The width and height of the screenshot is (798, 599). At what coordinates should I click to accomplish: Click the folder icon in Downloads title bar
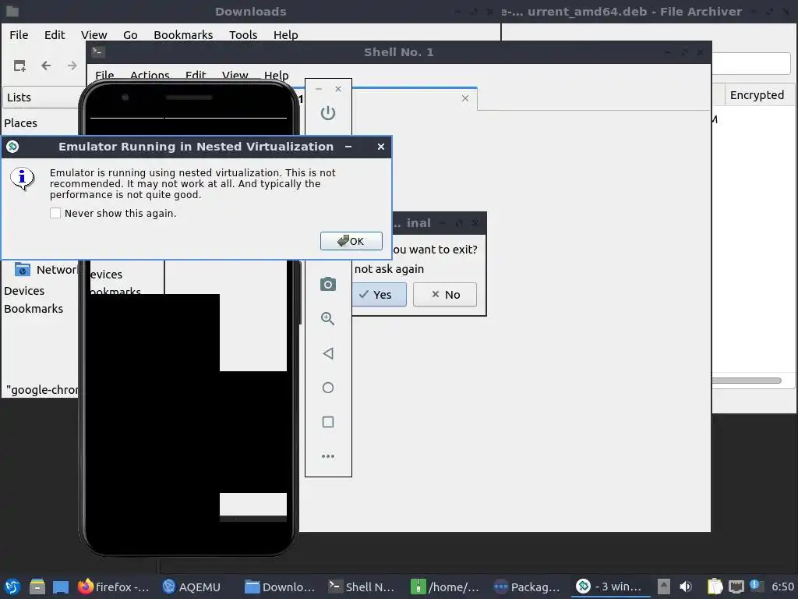point(12,11)
